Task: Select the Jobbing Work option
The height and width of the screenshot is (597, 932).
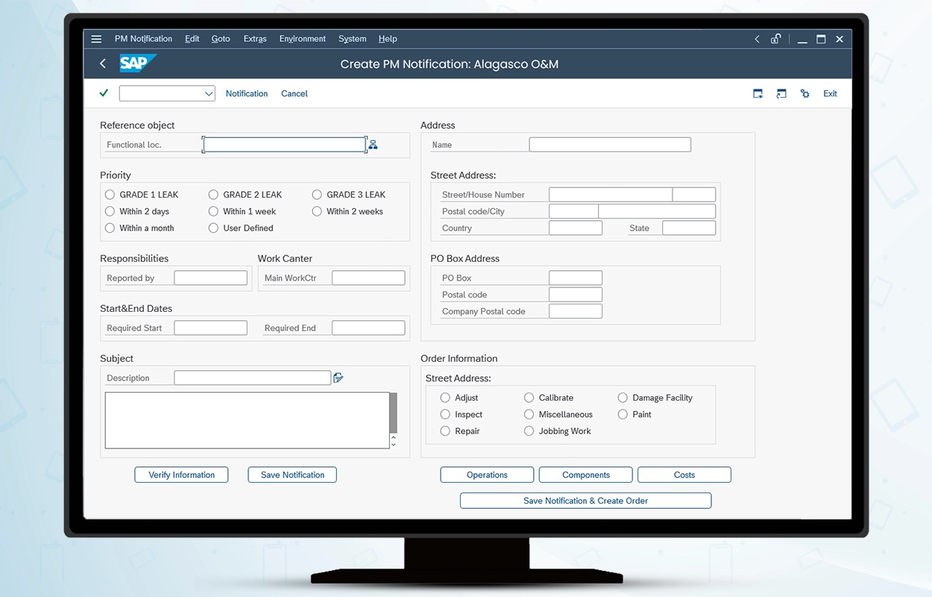Action: [529, 431]
